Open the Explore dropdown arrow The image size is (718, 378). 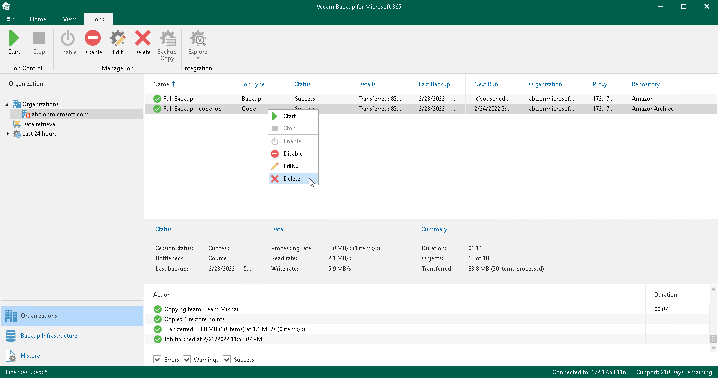point(198,58)
